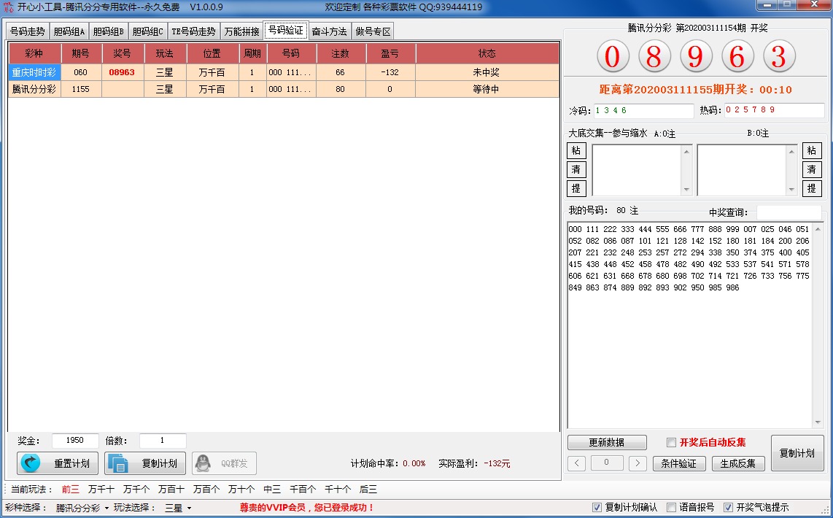Click the next arrow beside the counter box
Image resolution: width=833 pixels, height=518 pixels.
tap(638, 463)
